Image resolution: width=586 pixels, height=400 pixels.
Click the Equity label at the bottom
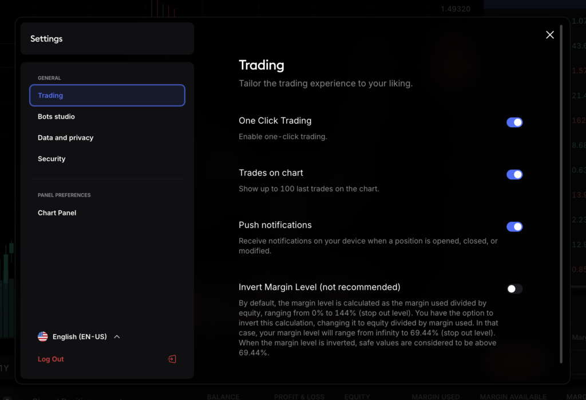tap(357, 396)
